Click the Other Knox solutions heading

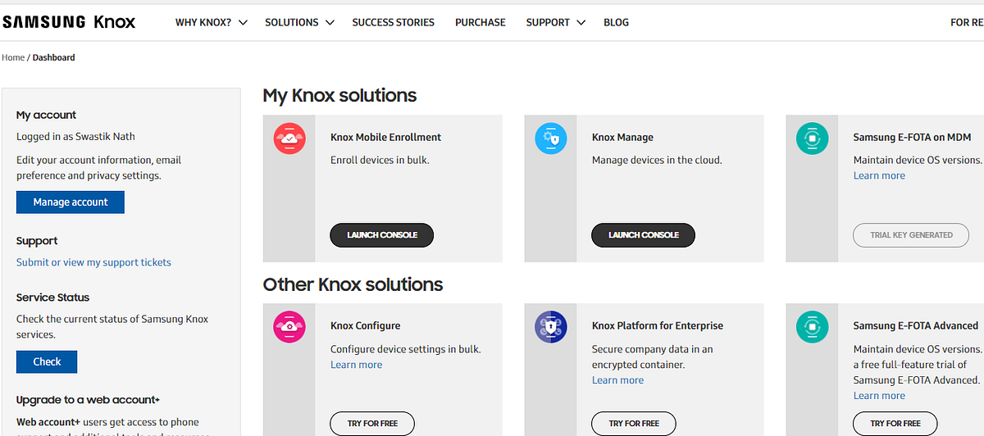[x=353, y=284]
